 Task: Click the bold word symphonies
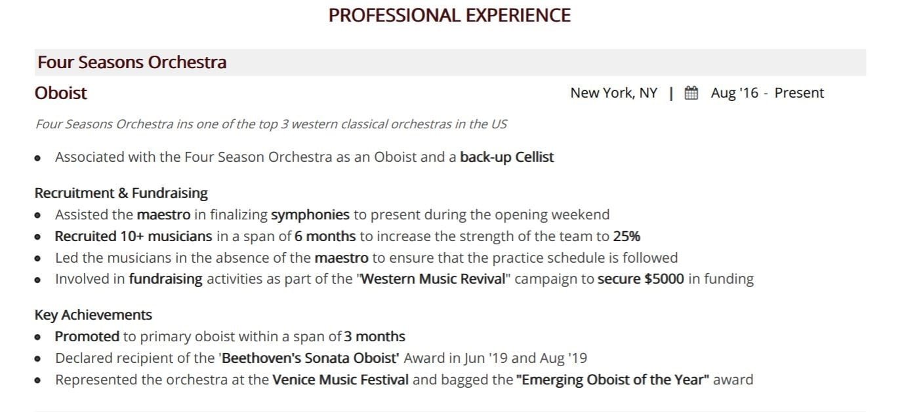coord(310,214)
